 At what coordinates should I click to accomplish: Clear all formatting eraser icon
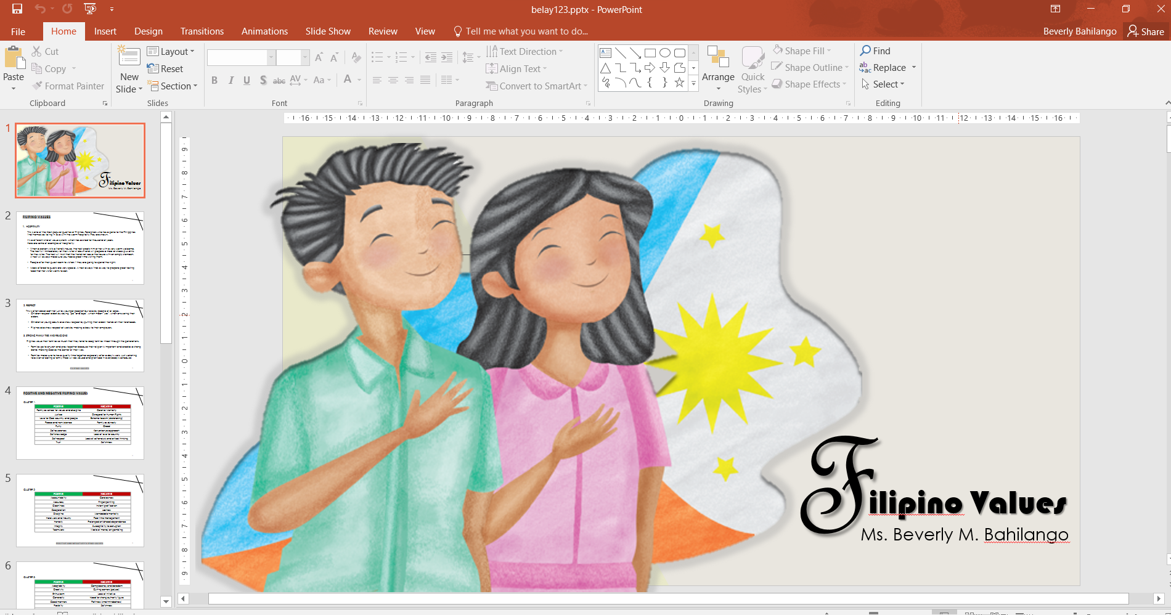356,58
